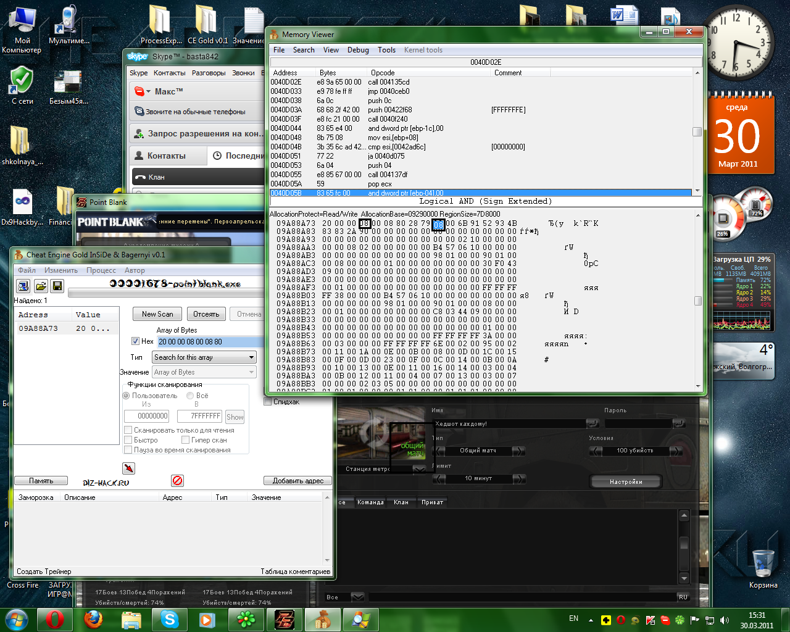Select shkolnaya folder on desktop
This screenshot has width=790, height=632.
pyautogui.click(x=22, y=145)
